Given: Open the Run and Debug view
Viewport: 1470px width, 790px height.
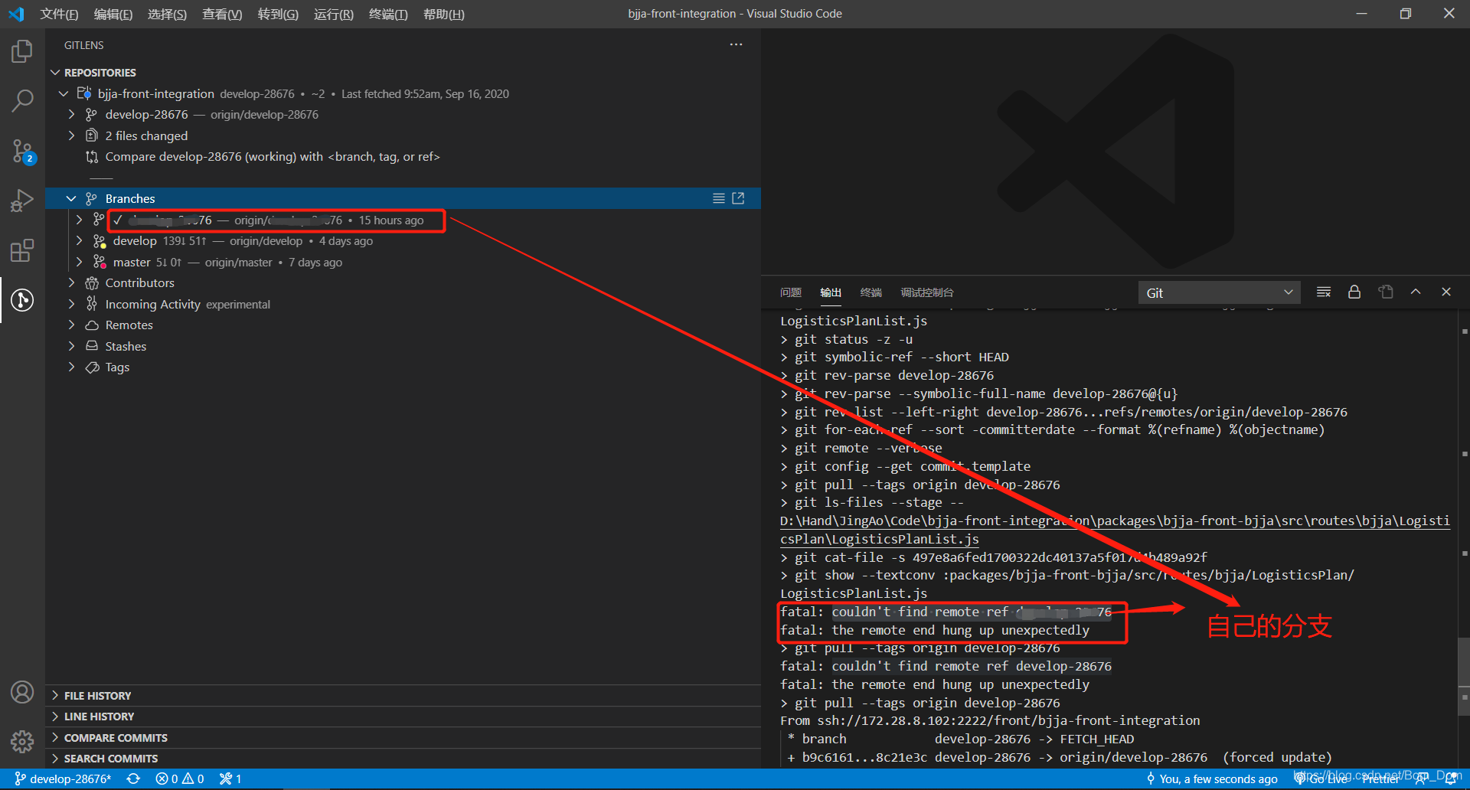Looking at the screenshot, I should 22,201.
